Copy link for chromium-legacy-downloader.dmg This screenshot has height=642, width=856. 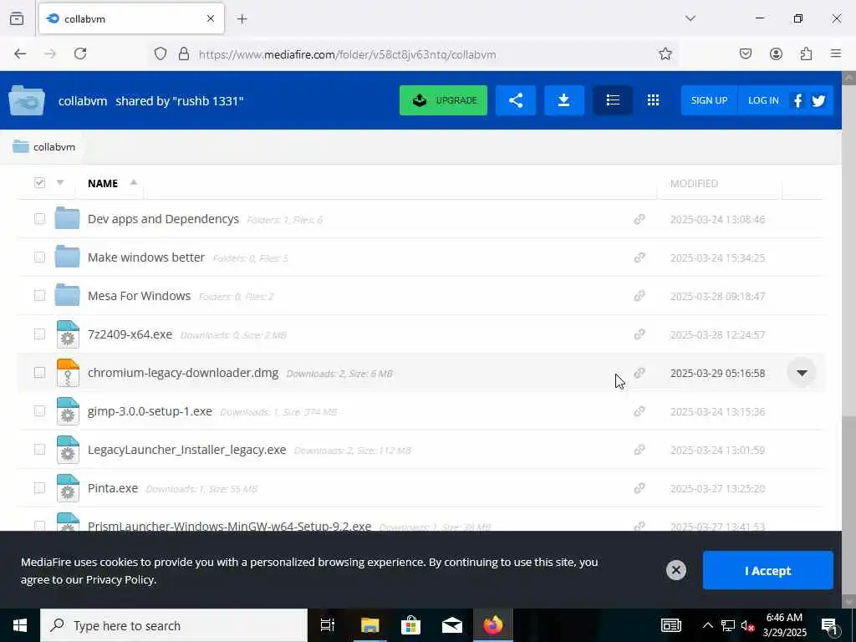(x=639, y=373)
